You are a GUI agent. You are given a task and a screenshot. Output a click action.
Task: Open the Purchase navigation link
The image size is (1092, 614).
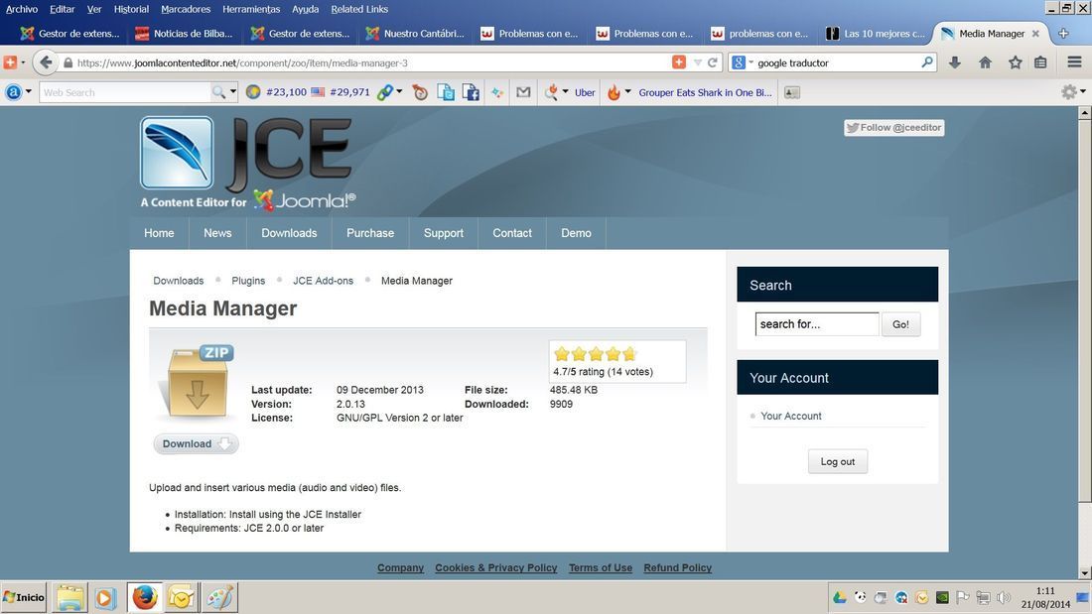(370, 233)
